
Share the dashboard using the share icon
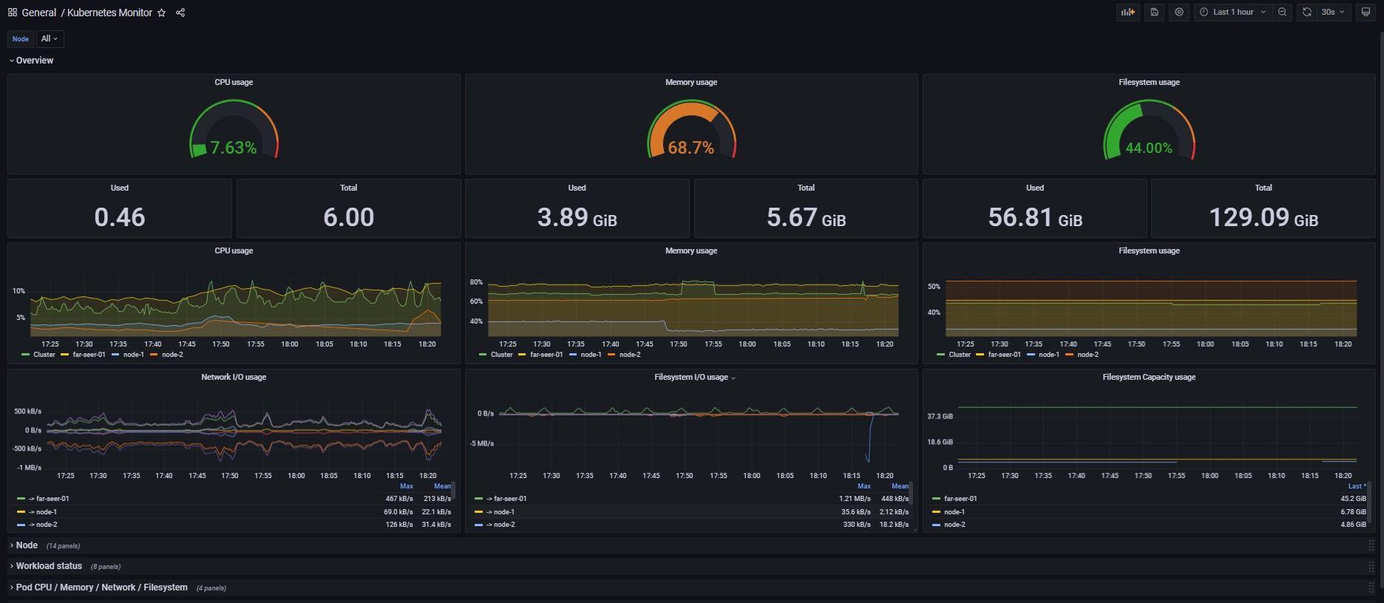point(180,13)
